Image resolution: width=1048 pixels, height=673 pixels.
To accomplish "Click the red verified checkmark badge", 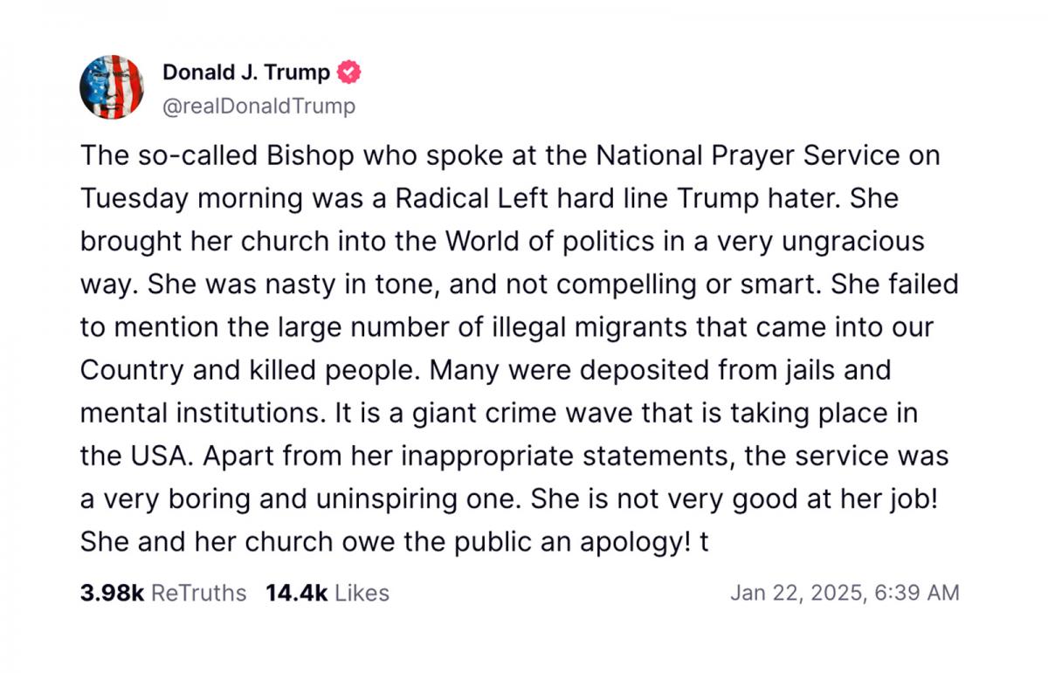I will tap(349, 72).
